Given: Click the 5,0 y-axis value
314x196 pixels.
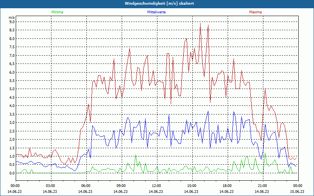Looking at the screenshot, I should 12,89.
